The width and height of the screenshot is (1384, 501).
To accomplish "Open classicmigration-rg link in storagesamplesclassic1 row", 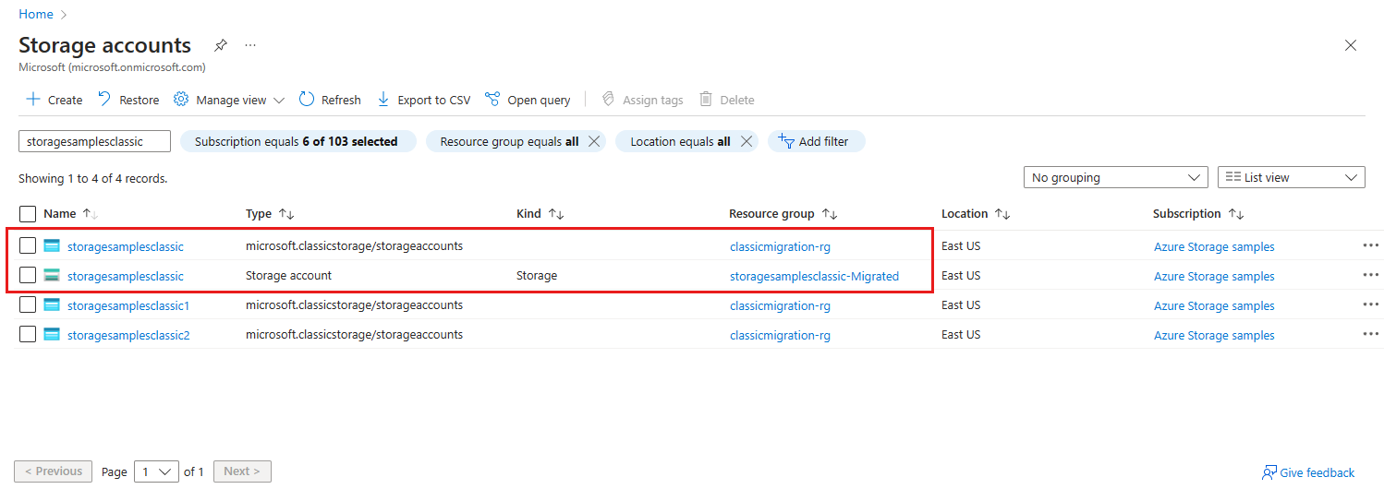I will point(780,305).
